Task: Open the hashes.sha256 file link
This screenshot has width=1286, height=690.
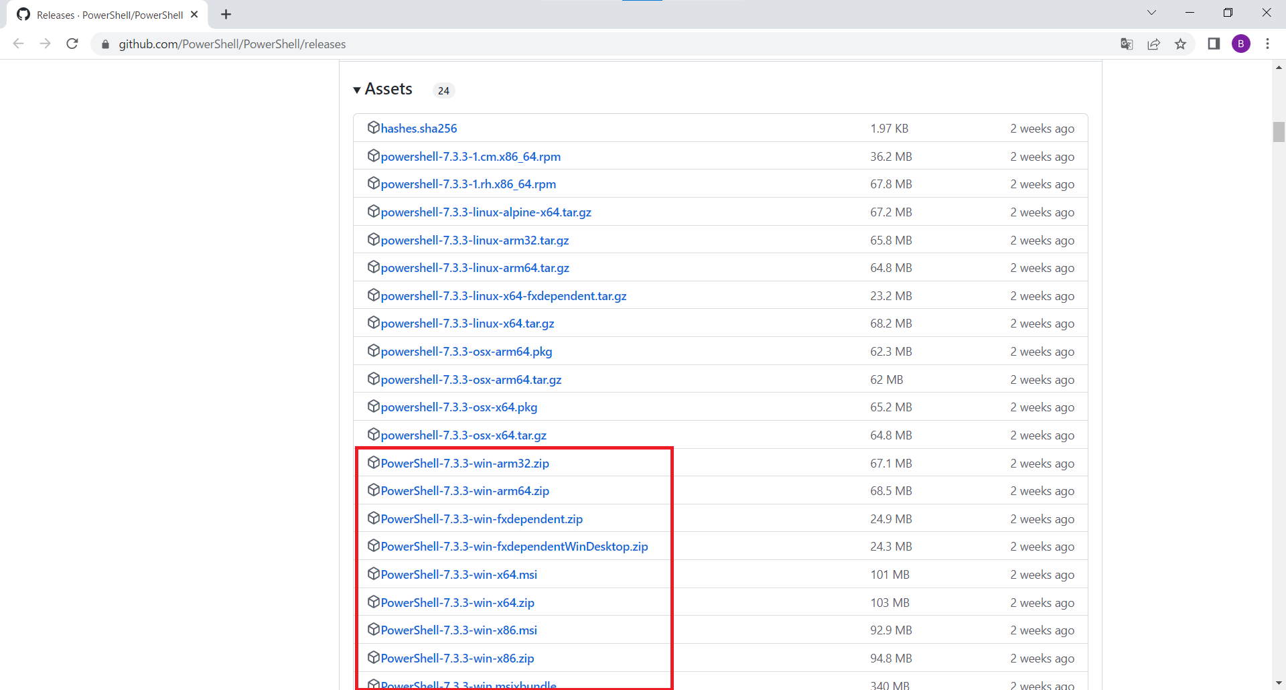Action: pyautogui.click(x=419, y=129)
